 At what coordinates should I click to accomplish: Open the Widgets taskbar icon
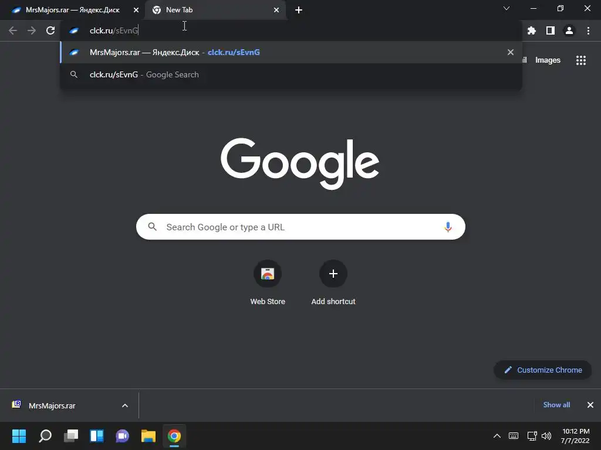click(x=97, y=436)
